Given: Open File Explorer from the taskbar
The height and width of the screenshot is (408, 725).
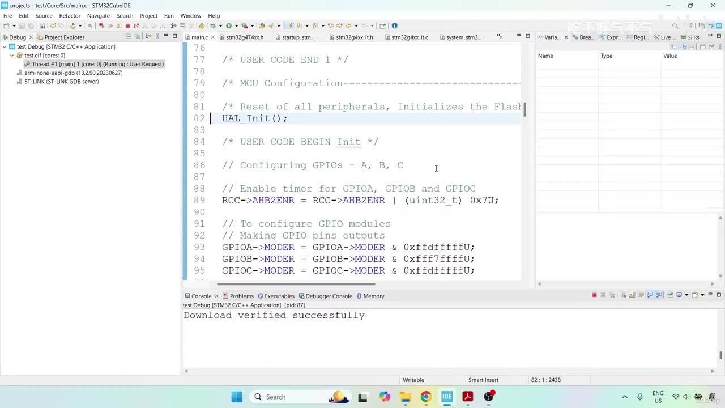Looking at the screenshot, I should tap(405, 397).
